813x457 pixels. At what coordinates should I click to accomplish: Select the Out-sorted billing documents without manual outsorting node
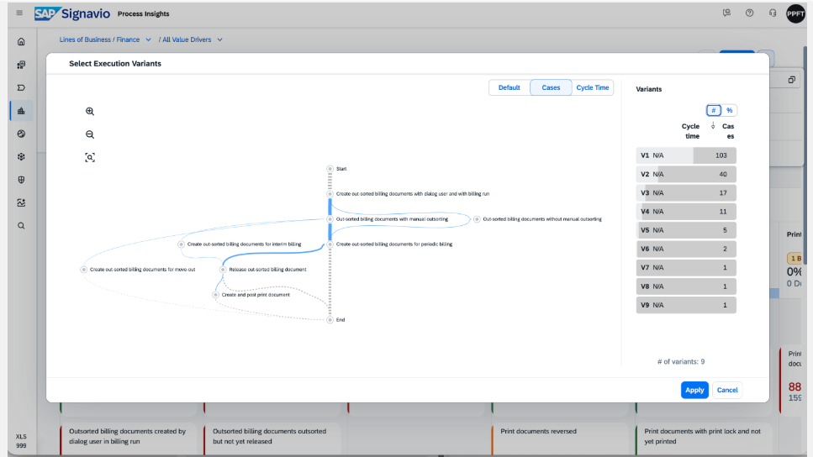click(x=477, y=219)
